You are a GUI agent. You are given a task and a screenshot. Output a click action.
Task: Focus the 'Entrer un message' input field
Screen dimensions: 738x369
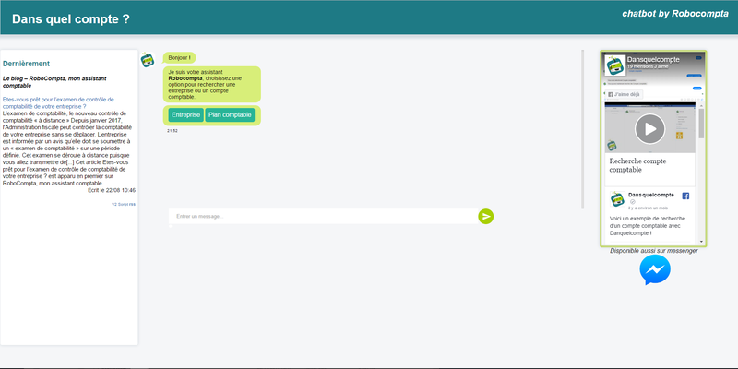coord(323,216)
